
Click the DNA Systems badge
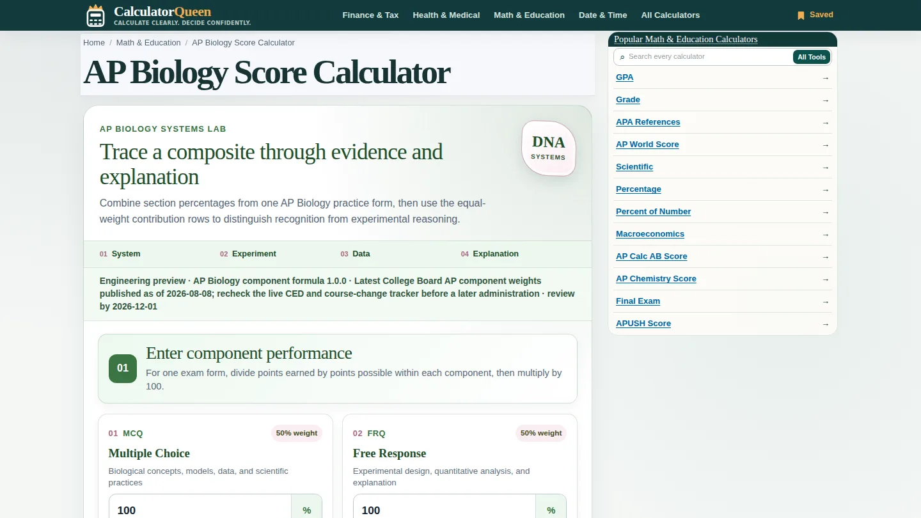[549, 148]
